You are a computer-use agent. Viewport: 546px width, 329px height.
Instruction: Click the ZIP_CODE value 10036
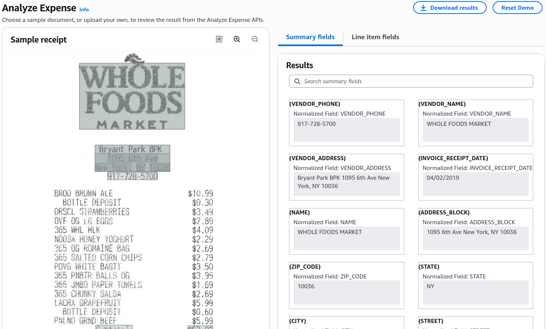click(346, 292)
